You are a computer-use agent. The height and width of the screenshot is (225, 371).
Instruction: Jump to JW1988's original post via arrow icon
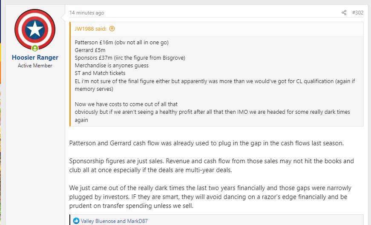point(112,29)
